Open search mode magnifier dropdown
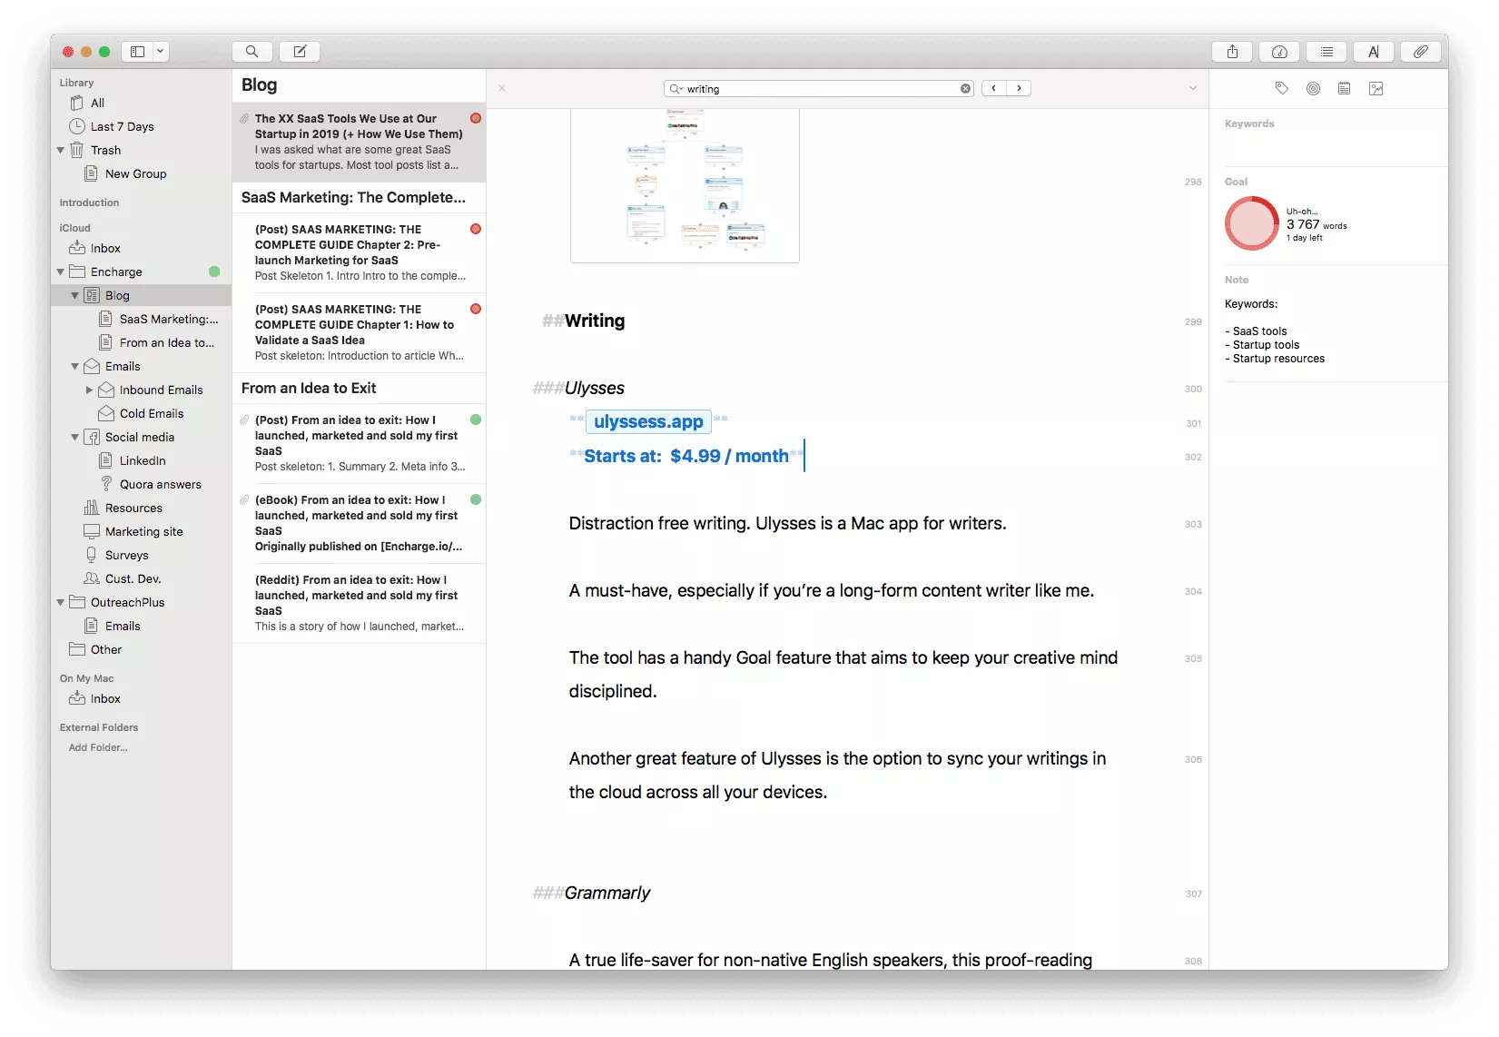Viewport: 1499px width, 1037px height. point(676,88)
